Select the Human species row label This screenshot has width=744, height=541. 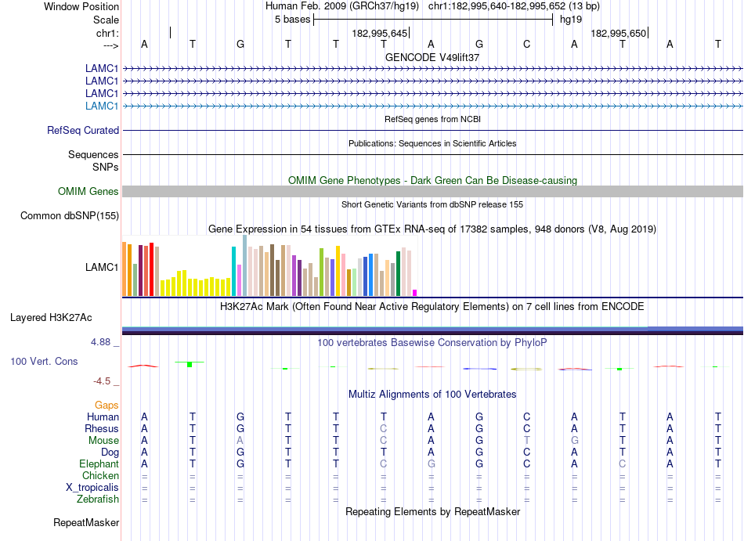click(103, 417)
